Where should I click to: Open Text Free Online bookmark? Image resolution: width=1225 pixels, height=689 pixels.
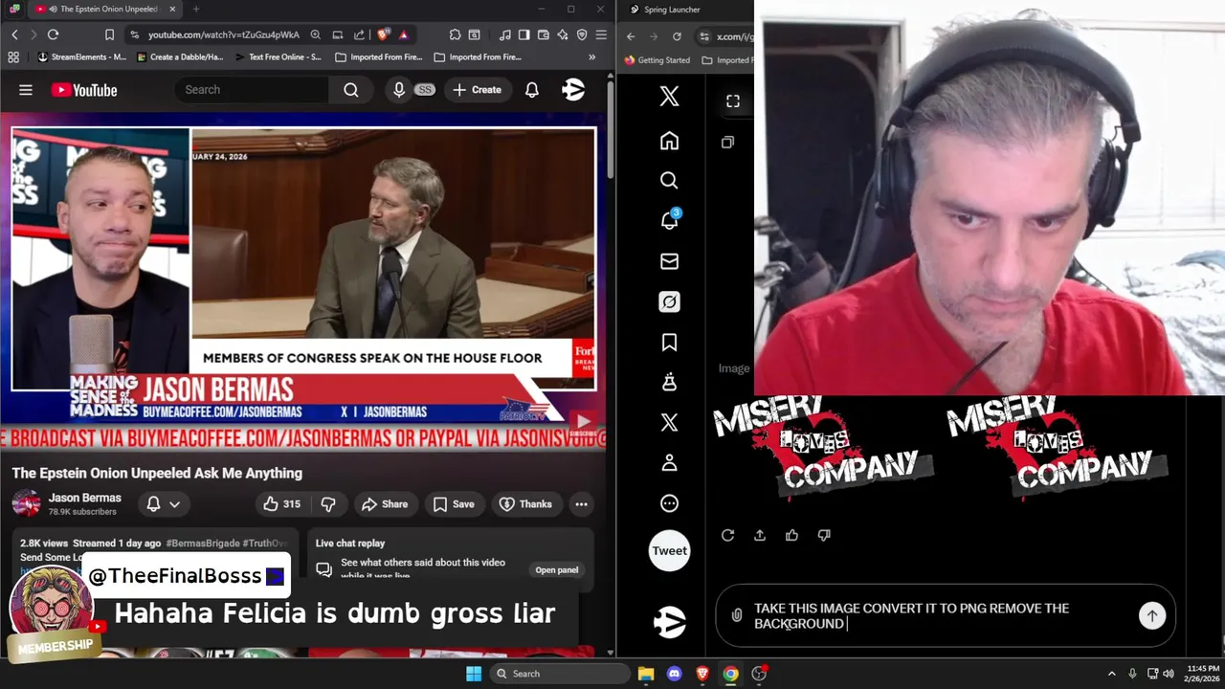pyautogui.click(x=278, y=57)
